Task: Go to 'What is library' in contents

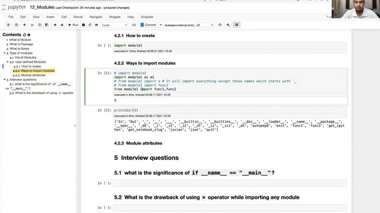Action: (x=20, y=49)
